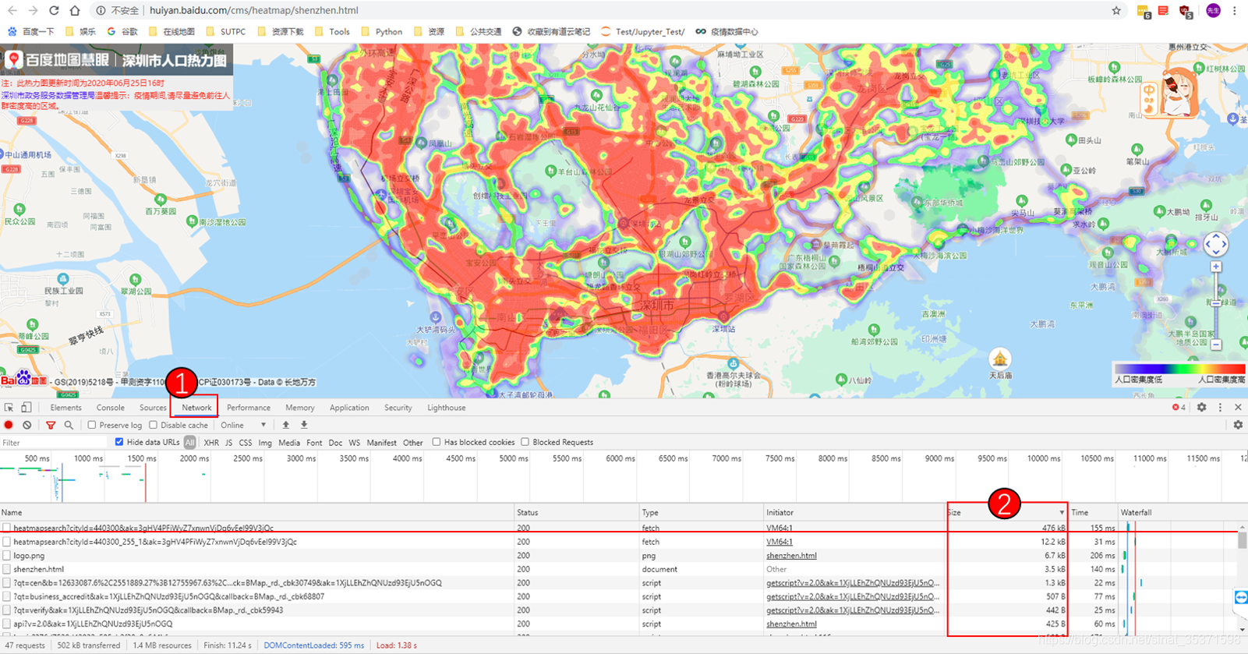Filter requests by JS type
The height and width of the screenshot is (654, 1248).
tap(228, 442)
